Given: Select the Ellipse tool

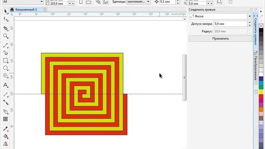Looking at the screenshot, I should tap(5, 68).
